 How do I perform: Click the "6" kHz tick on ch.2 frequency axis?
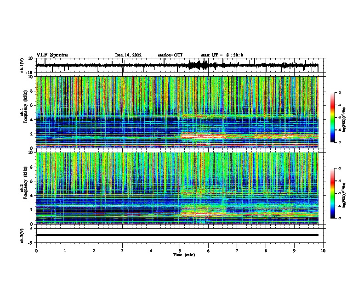pyautogui.click(x=32, y=181)
